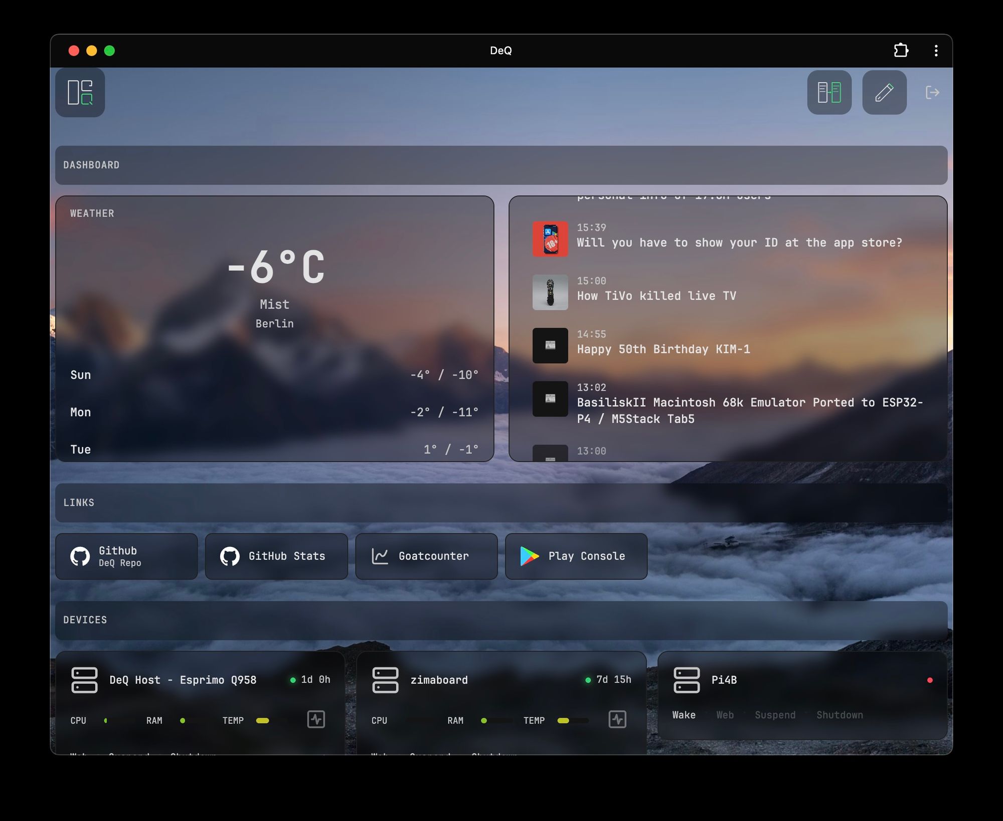Open the three-dot menu in the titlebar
This screenshot has height=821, width=1003.
point(935,51)
